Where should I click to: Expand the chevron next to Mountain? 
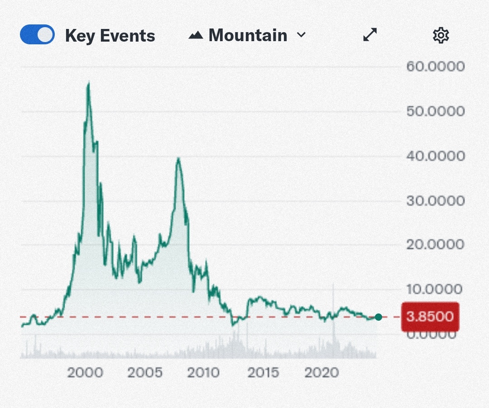301,35
